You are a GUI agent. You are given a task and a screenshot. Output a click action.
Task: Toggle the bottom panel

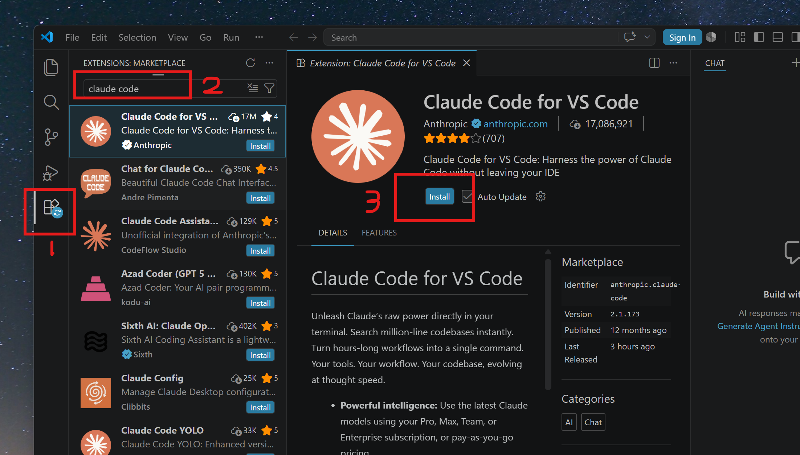pyautogui.click(x=778, y=37)
